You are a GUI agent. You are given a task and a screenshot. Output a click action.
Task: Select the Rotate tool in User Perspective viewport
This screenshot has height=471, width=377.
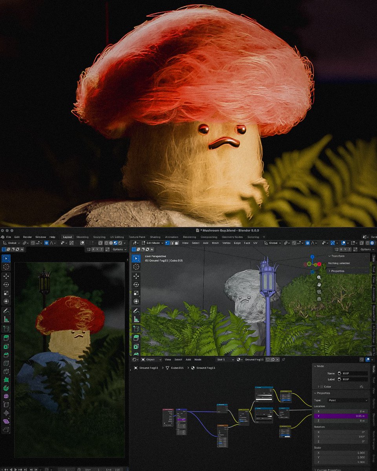[136, 285]
